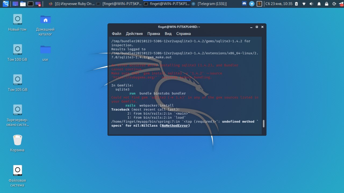Open the Файл menu in terminal

coord(117,34)
